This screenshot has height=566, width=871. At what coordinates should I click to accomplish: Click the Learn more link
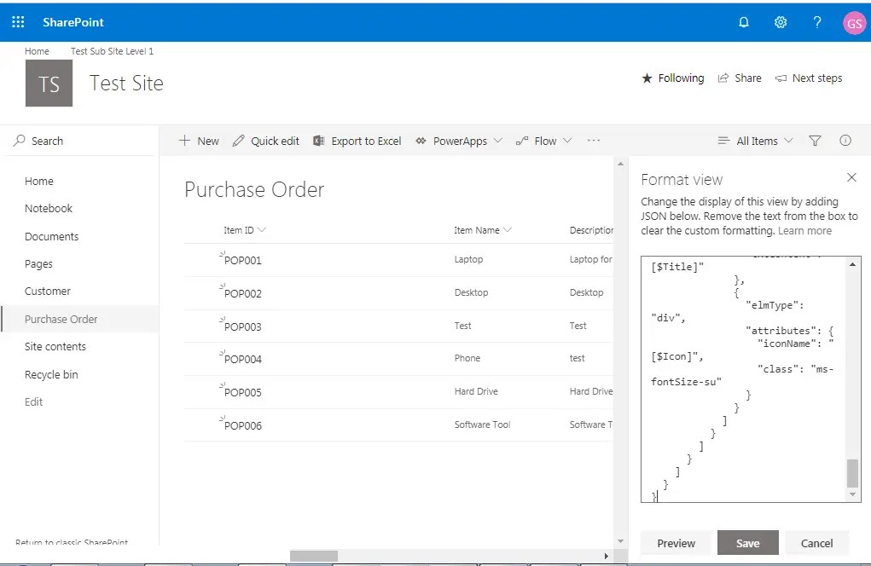(804, 230)
